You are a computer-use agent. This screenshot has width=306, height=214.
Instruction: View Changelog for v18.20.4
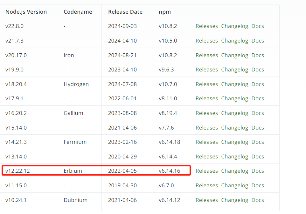(x=234, y=84)
